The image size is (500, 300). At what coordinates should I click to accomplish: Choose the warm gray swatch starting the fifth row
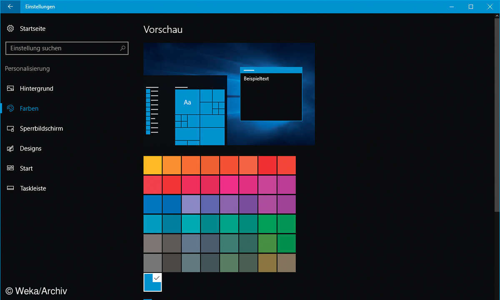(x=152, y=243)
